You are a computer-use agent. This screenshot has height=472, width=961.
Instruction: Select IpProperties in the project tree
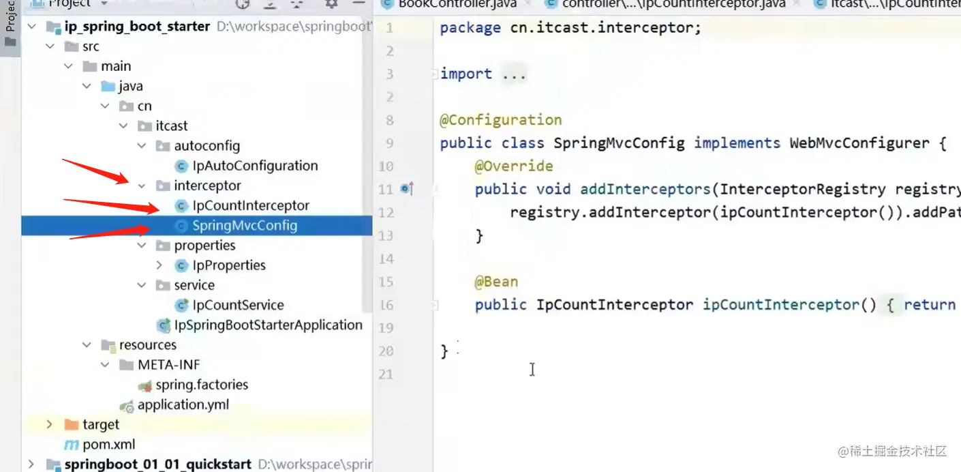pos(229,265)
